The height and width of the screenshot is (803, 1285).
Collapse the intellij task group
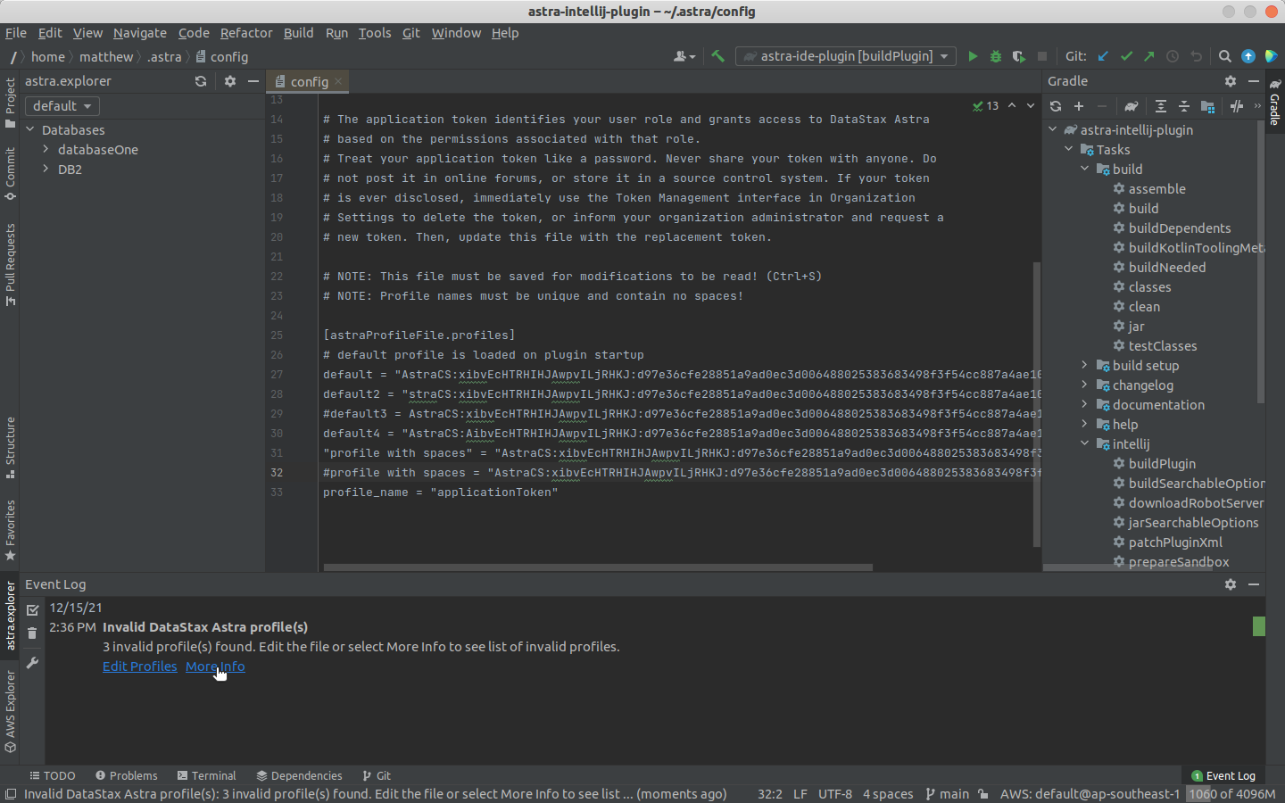(x=1084, y=444)
